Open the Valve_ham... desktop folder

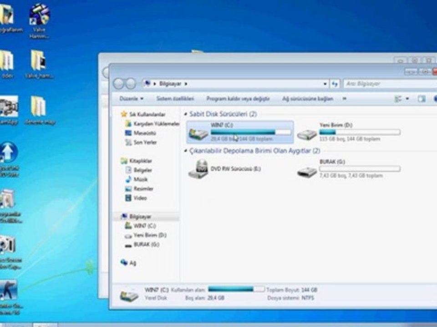39,64
